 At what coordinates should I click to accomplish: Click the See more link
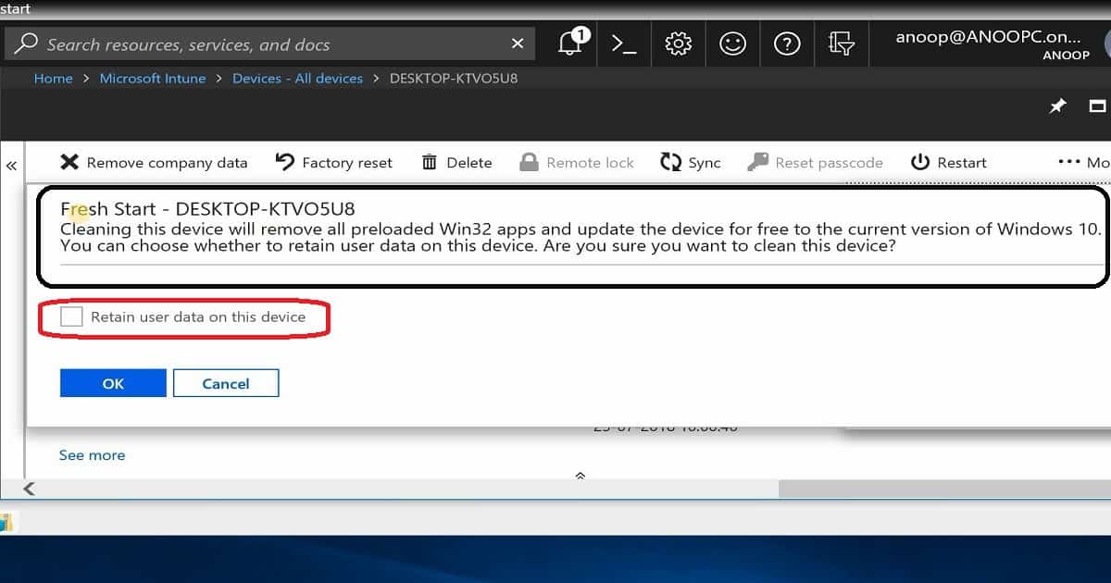tap(92, 455)
